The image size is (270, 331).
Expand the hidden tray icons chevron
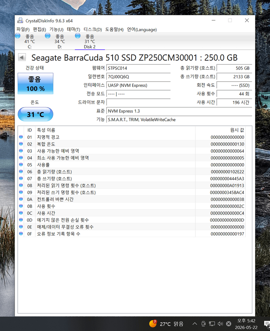pyautogui.click(x=195, y=324)
